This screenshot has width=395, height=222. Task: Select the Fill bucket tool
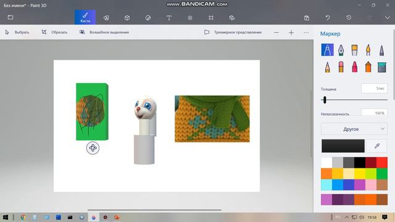[381, 67]
